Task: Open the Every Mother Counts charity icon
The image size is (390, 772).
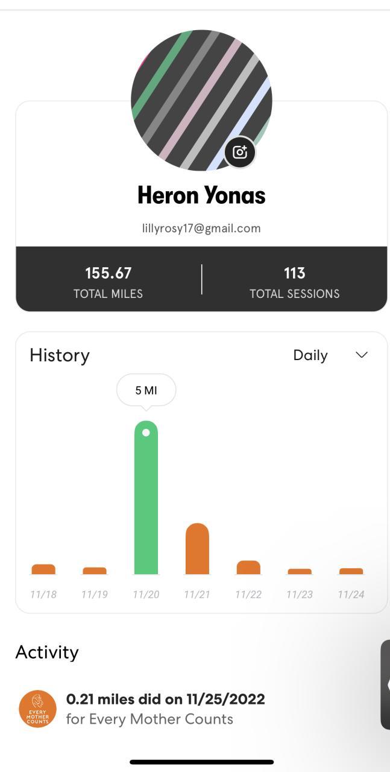Action: pyautogui.click(x=37, y=709)
